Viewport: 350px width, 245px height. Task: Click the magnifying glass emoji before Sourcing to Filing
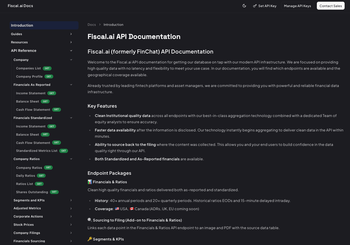(x=90, y=220)
